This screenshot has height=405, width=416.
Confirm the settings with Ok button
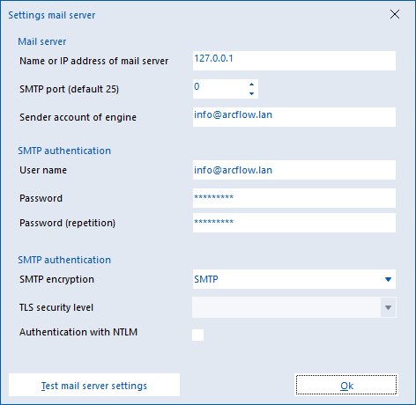point(346,385)
